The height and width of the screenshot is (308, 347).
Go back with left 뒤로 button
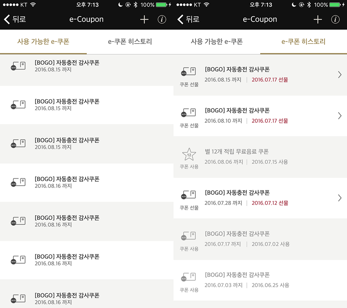click(15, 20)
